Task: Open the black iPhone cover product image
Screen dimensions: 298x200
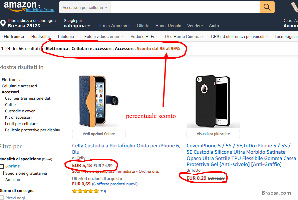Action: 213,101
